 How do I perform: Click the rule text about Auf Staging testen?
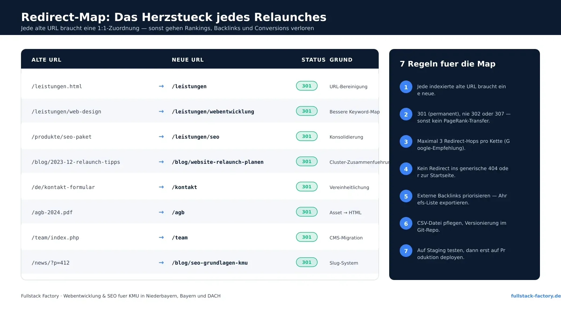coord(461,254)
